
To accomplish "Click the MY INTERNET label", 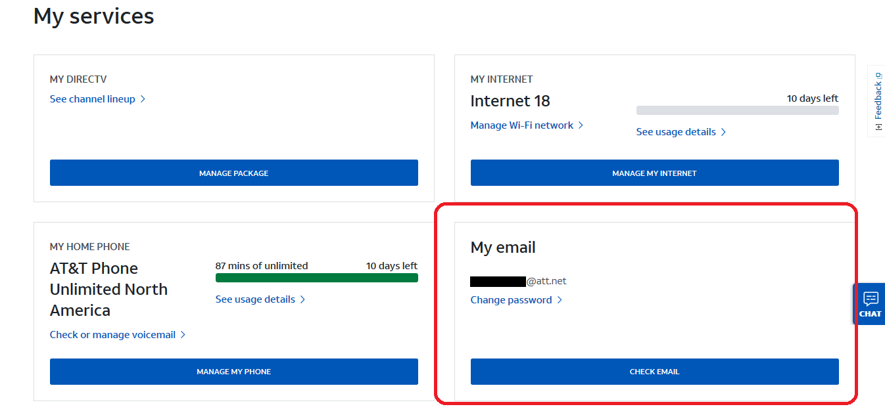I will click(502, 79).
